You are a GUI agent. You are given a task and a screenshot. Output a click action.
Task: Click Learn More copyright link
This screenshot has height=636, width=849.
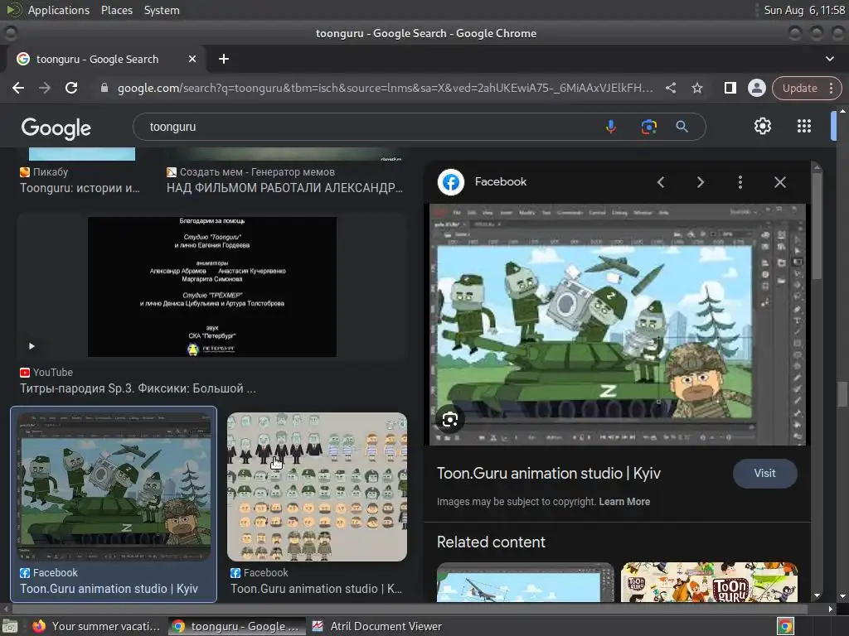624,502
